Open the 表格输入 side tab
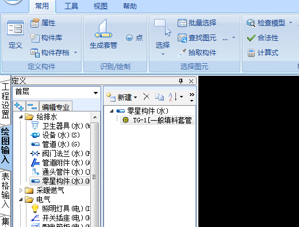Image resolution: width=299 pixels, height=227 pixels. (5, 190)
